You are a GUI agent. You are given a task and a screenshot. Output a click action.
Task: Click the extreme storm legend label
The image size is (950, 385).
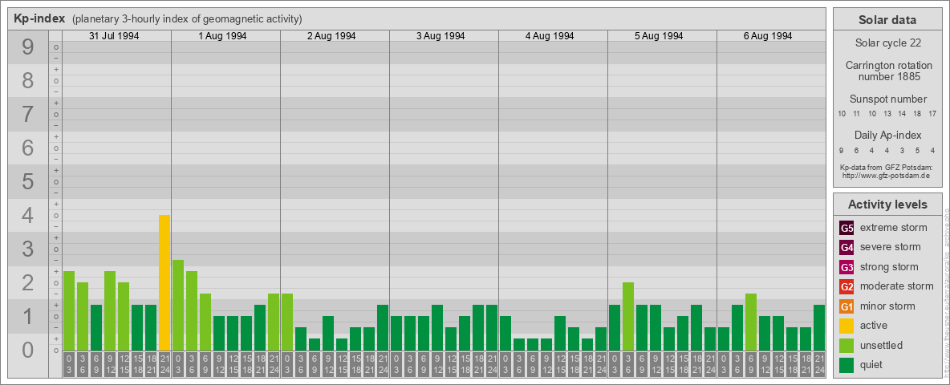pyautogui.click(x=894, y=229)
